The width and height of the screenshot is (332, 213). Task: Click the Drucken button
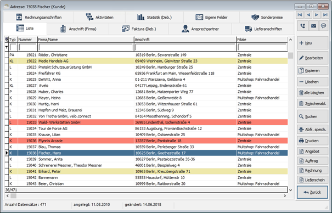[x=313, y=141]
